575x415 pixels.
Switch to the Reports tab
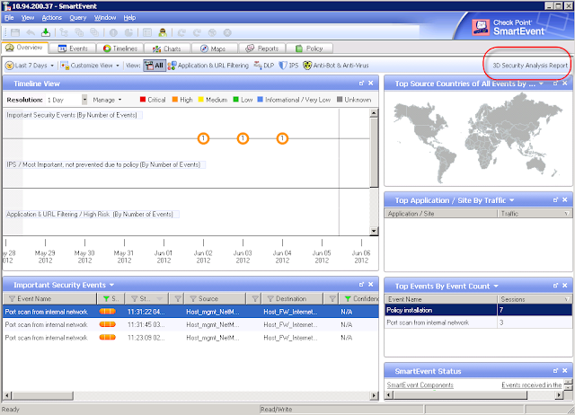click(261, 49)
